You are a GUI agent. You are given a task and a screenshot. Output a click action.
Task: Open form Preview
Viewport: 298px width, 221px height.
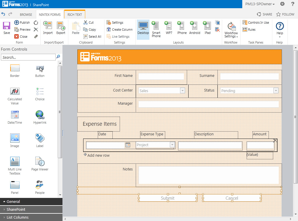[22, 30]
